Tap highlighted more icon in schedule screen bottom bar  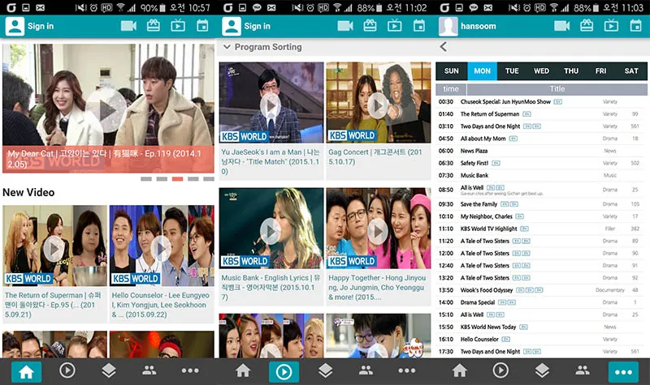click(x=623, y=372)
